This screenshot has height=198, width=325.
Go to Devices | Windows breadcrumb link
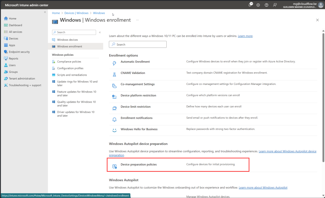pos(76,13)
